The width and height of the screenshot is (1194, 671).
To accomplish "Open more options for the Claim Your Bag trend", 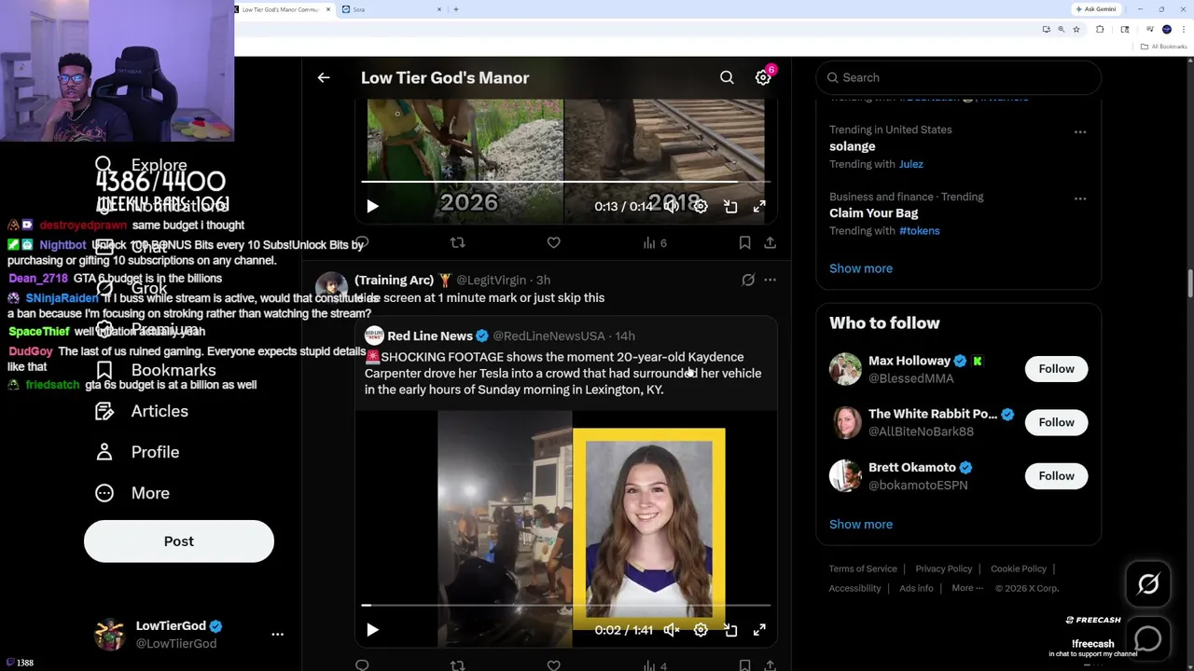I will tap(1080, 199).
